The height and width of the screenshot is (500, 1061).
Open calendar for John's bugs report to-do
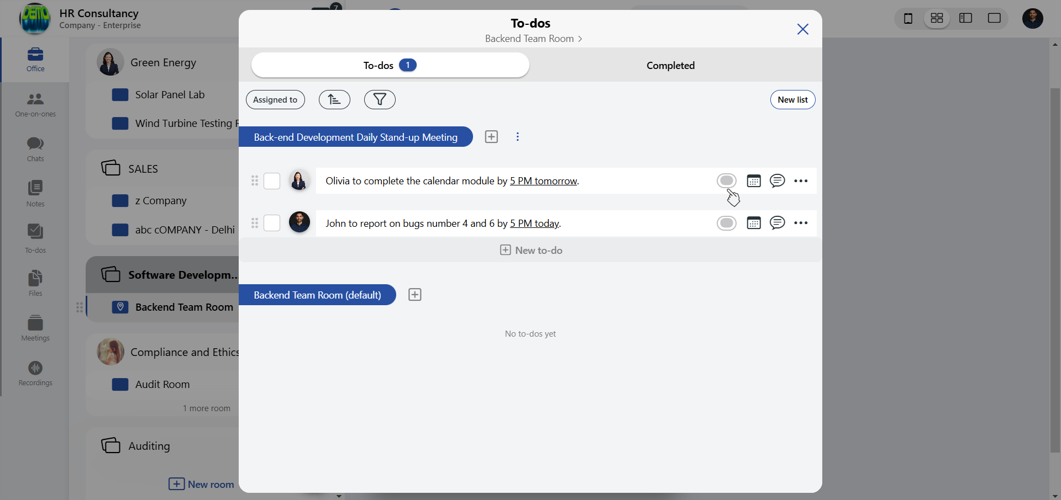click(754, 223)
